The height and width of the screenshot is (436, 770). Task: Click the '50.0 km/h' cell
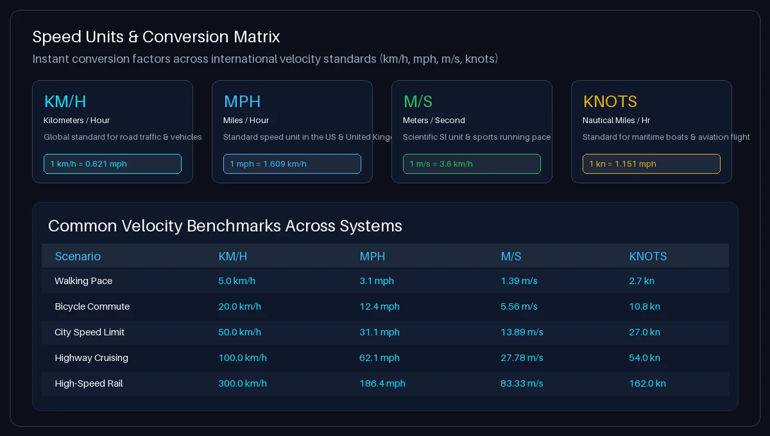pos(239,332)
